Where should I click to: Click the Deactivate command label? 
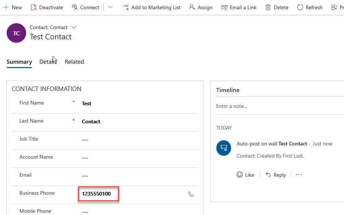[x=51, y=7]
